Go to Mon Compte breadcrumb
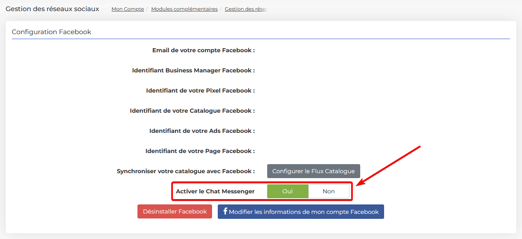 pos(128,9)
